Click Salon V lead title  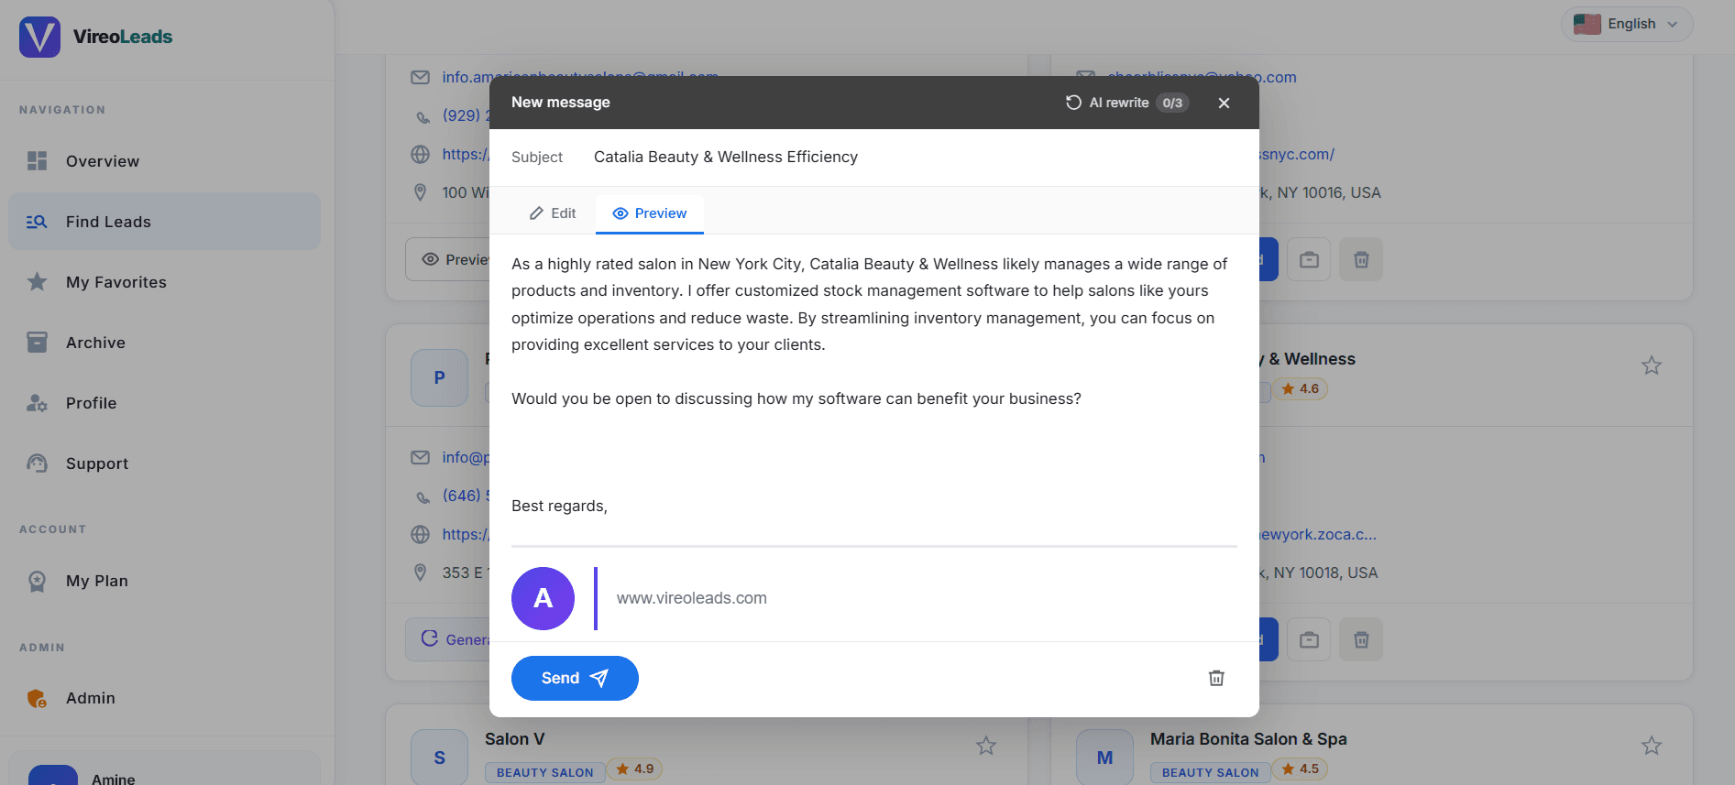[514, 739]
